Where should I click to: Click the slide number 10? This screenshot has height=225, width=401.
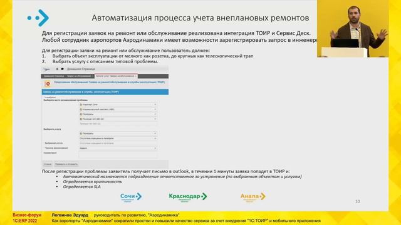coord(358,201)
